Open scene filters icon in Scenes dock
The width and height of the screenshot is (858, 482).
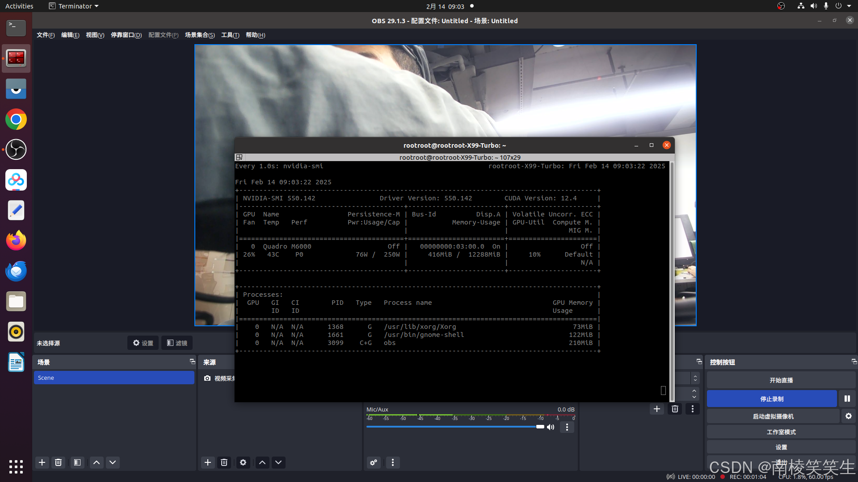[x=77, y=462]
